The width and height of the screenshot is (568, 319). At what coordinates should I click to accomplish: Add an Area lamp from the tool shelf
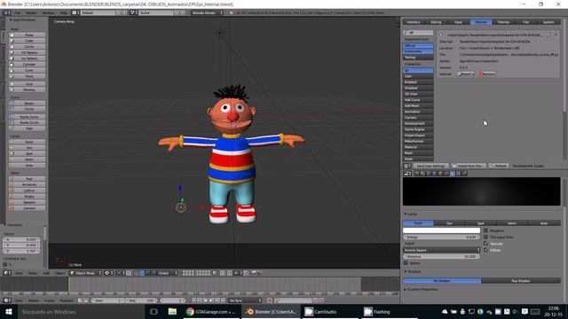click(28, 166)
